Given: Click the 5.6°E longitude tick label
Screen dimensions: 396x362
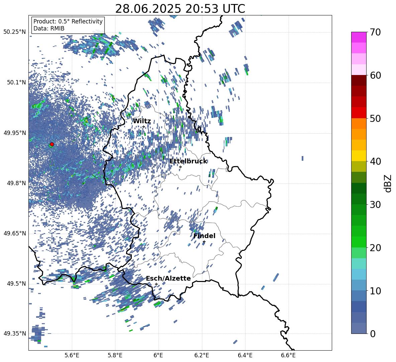Looking at the screenshot, I should tap(72, 356).
